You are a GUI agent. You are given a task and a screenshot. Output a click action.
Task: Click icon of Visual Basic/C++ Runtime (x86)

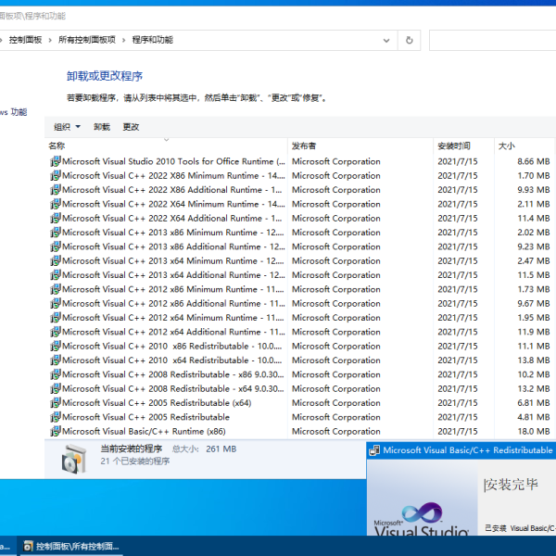coord(56,431)
